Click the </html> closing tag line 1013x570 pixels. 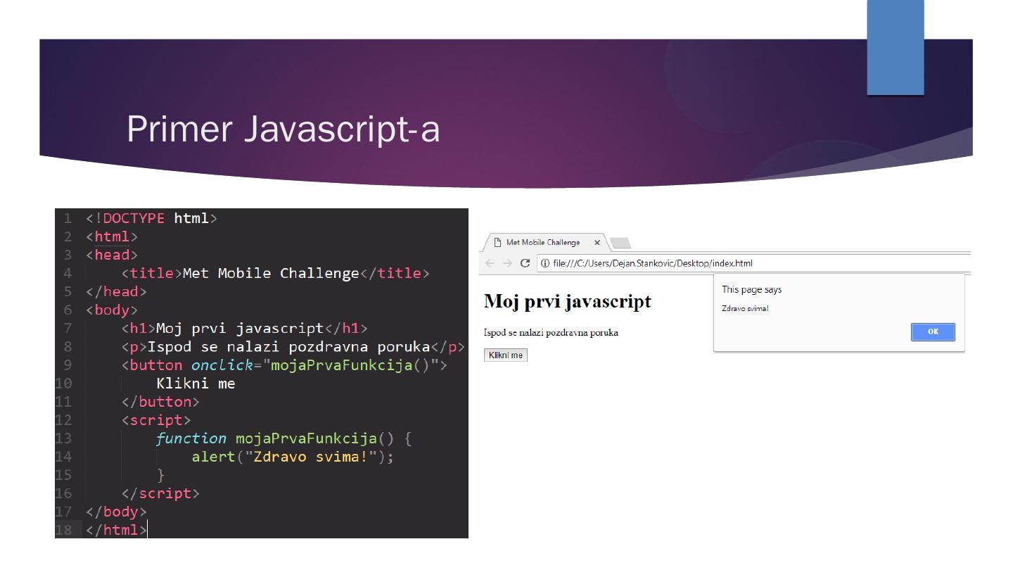coord(116,530)
